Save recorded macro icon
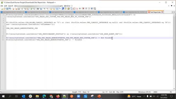Image resolution: width=176 pixels, height=99 pixels. pyautogui.click(x=95, y=9)
